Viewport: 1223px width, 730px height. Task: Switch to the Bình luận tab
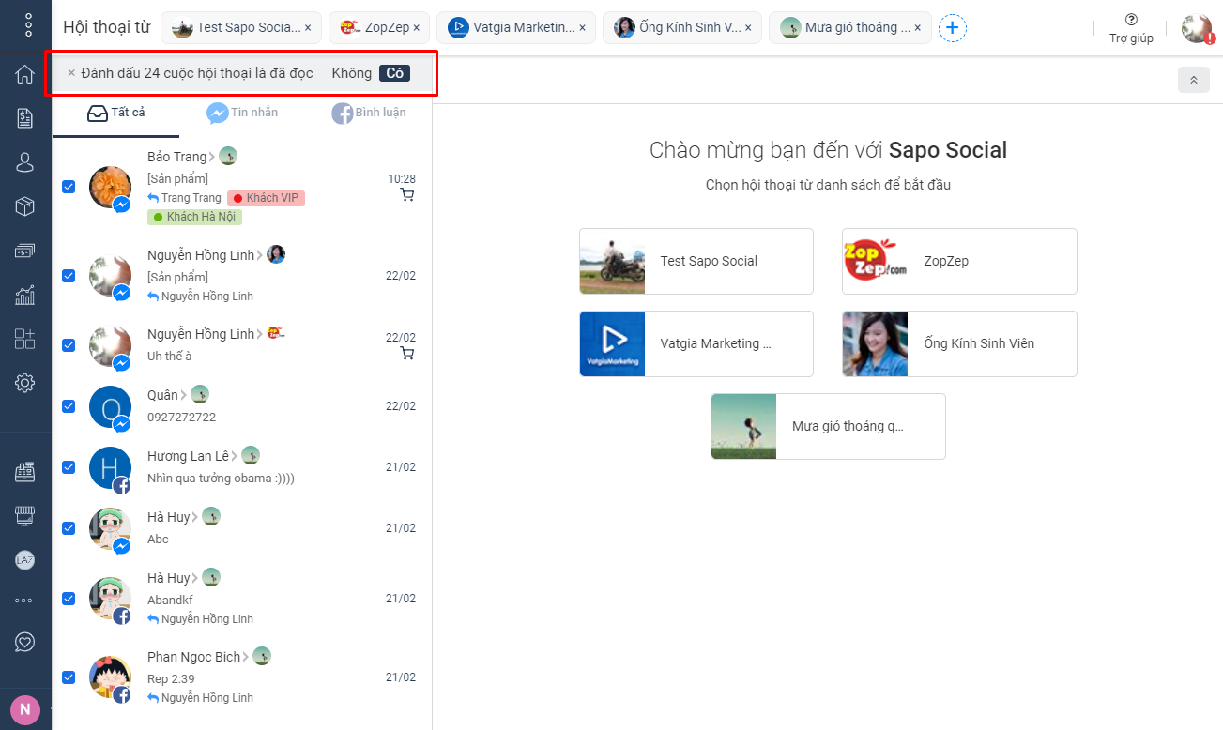(369, 114)
